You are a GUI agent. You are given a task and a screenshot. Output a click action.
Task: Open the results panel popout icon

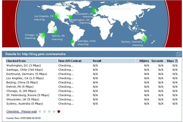point(178,54)
